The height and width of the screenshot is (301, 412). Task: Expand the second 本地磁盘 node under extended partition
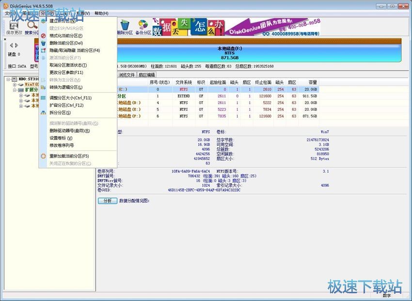[x=21, y=101]
